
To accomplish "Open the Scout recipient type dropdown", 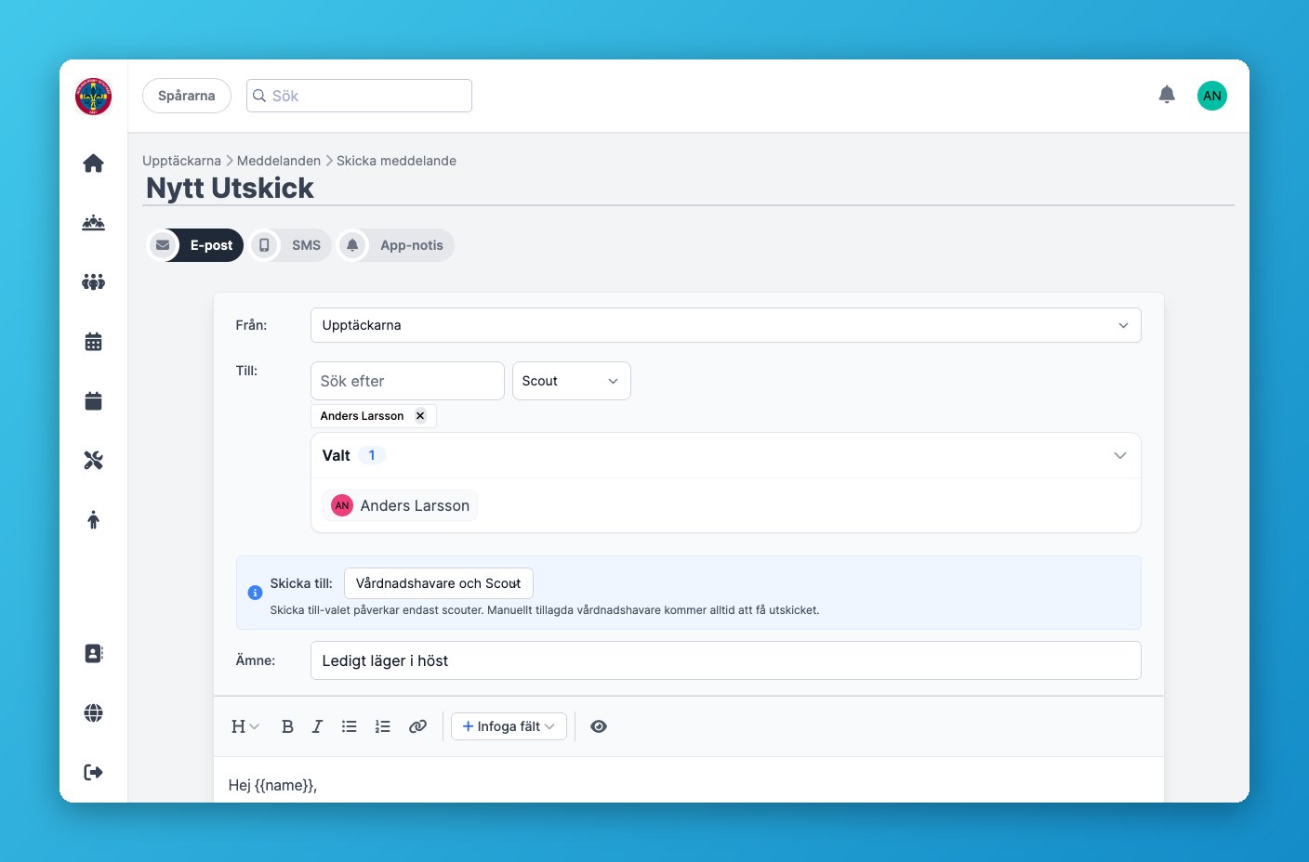I will click(x=571, y=381).
